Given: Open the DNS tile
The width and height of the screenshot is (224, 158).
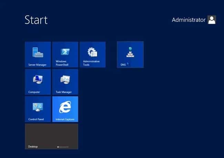Looking at the screenshot, I should click(x=130, y=55).
